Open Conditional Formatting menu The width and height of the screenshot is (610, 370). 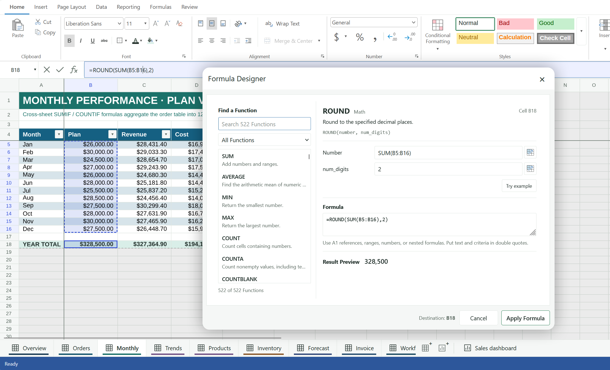(438, 35)
